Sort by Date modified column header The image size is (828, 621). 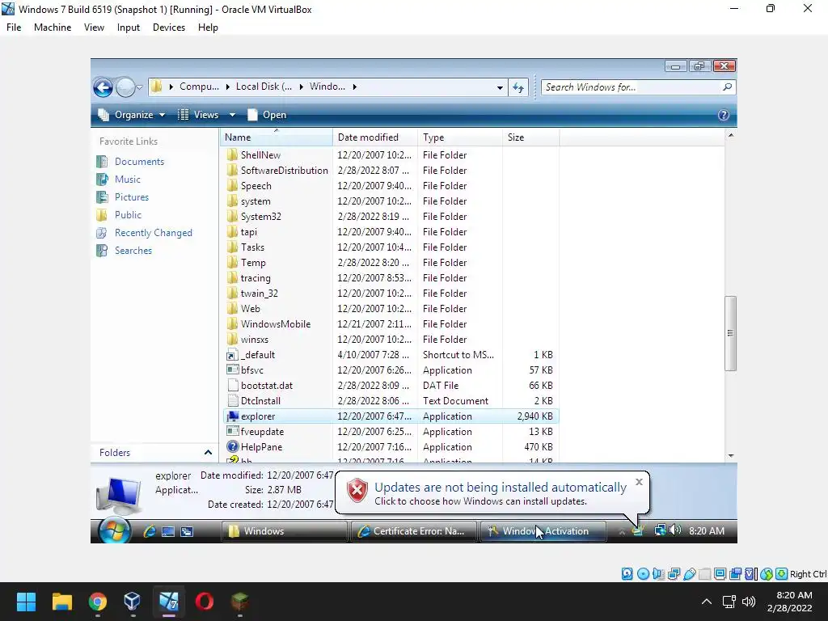coord(375,137)
